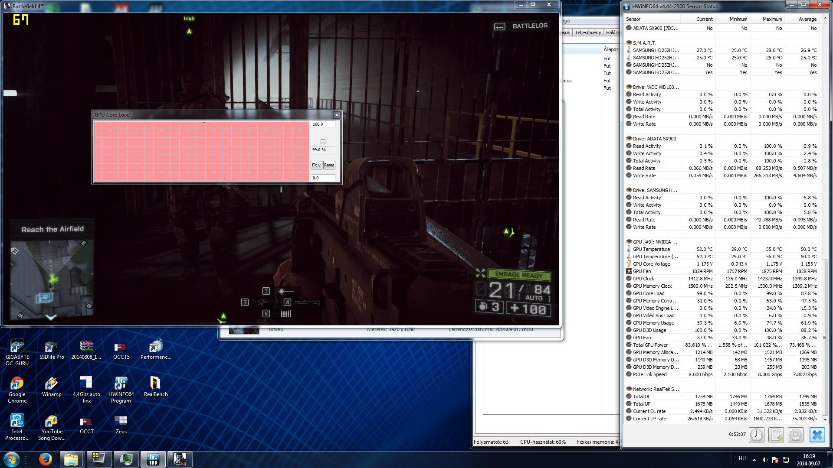Click the Average column header
Image resolution: width=833 pixels, height=468 pixels.
[x=802, y=19]
